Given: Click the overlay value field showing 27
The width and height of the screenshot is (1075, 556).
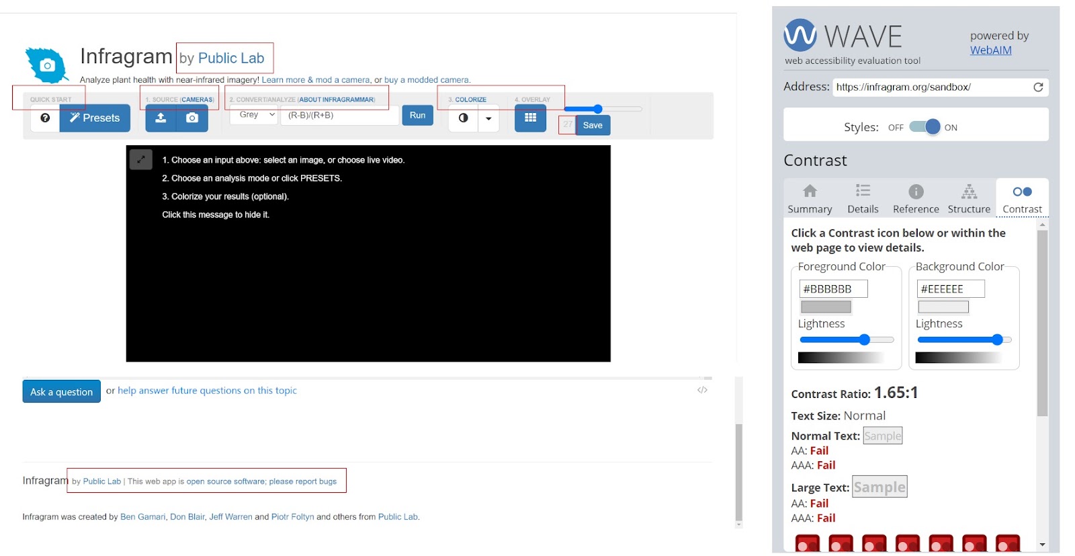Looking at the screenshot, I should coord(568,125).
